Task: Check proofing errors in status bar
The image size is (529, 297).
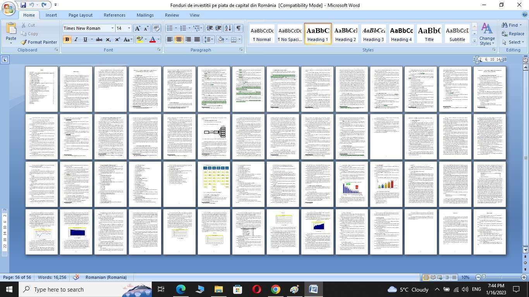Action: [x=77, y=277]
